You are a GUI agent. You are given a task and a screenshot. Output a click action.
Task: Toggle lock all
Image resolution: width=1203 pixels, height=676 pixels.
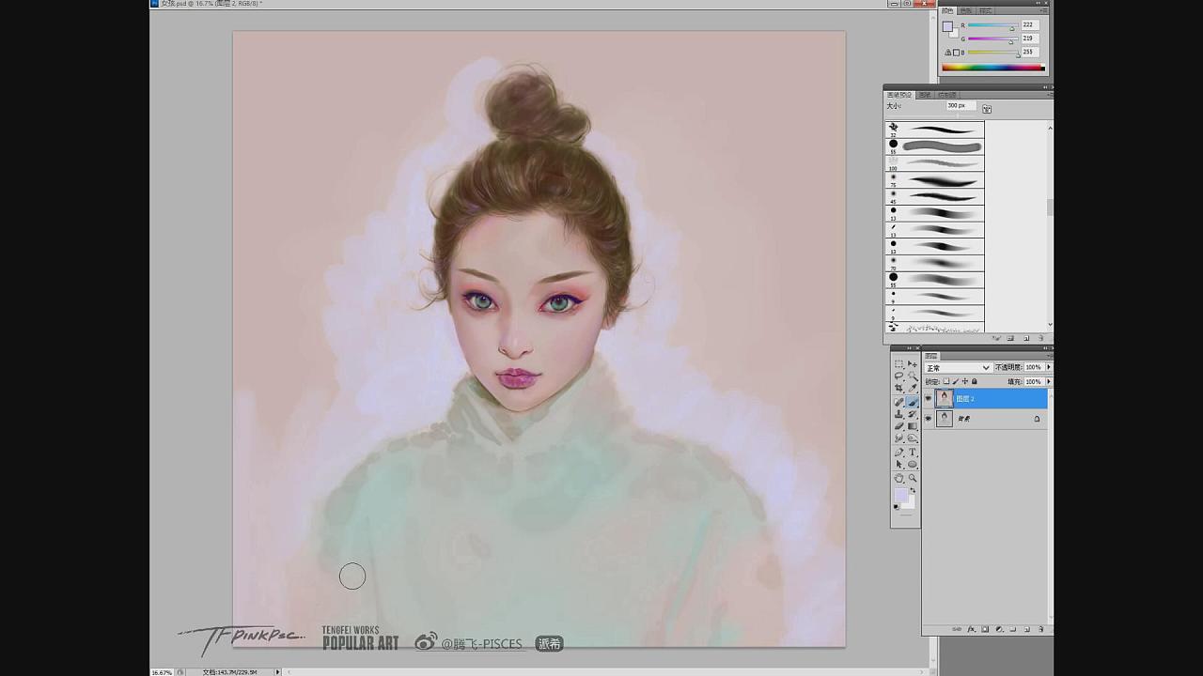[974, 381]
